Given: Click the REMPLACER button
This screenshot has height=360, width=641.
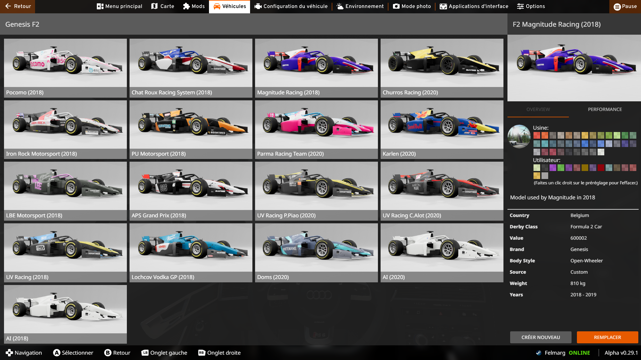Looking at the screenshot, I should 607,337.
